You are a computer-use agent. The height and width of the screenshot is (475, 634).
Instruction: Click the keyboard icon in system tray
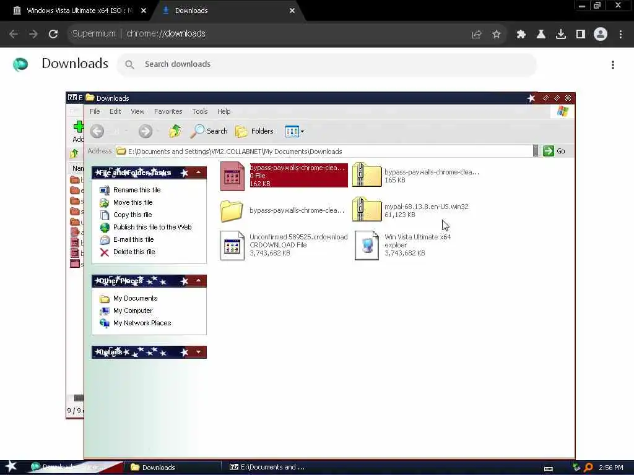[x=549, y=469]
